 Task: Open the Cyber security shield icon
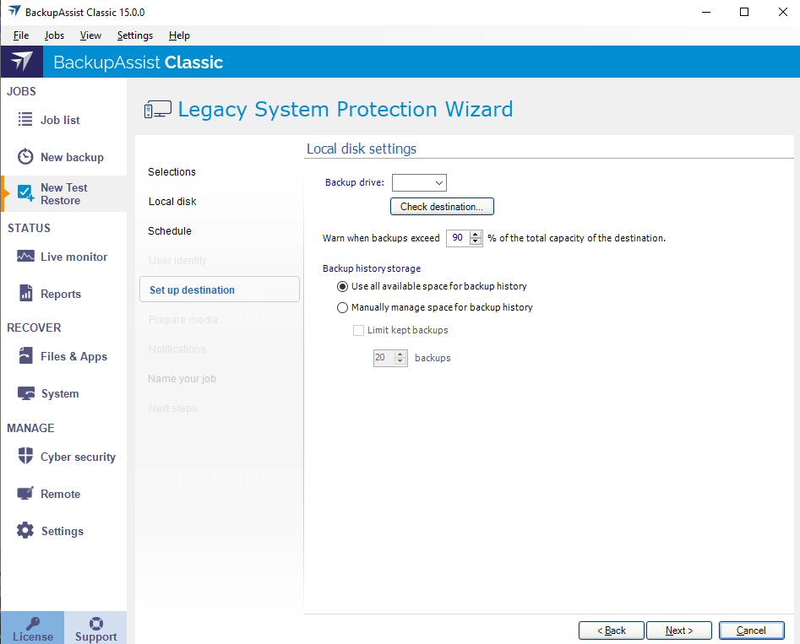[x=25, y=457]
